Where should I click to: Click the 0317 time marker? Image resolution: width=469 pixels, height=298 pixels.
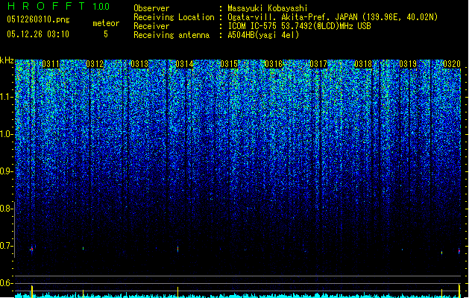coord(318,64)
